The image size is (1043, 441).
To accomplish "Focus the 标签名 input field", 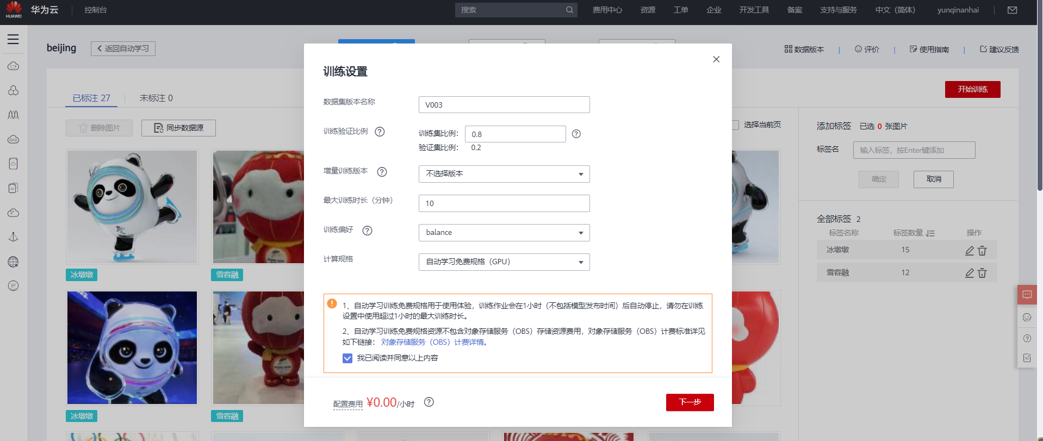I will 914,150.
